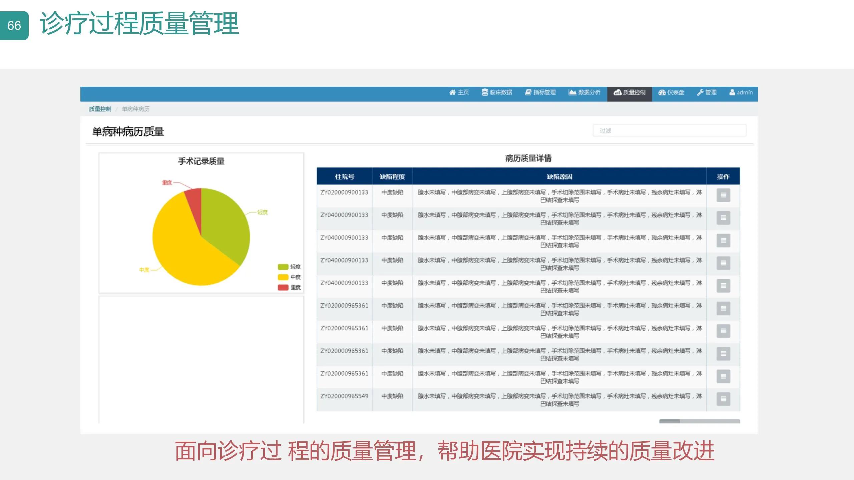Click into the 过滤 filter field
Image resolution: width=854 pixels, height=480 pixels.
click(x=669, y=130)
